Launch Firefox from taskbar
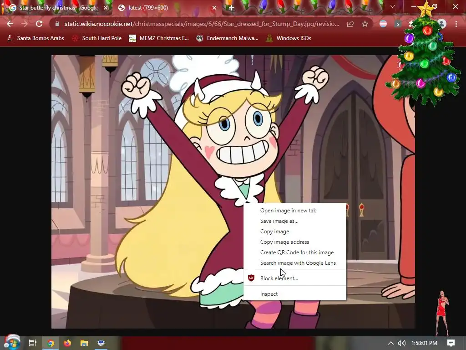 (67, 343)
